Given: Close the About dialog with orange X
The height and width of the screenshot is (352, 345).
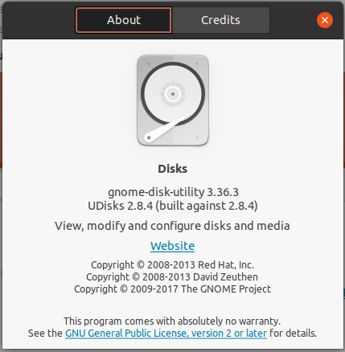Looking at the screenshot, I should (x=325, y=20).
